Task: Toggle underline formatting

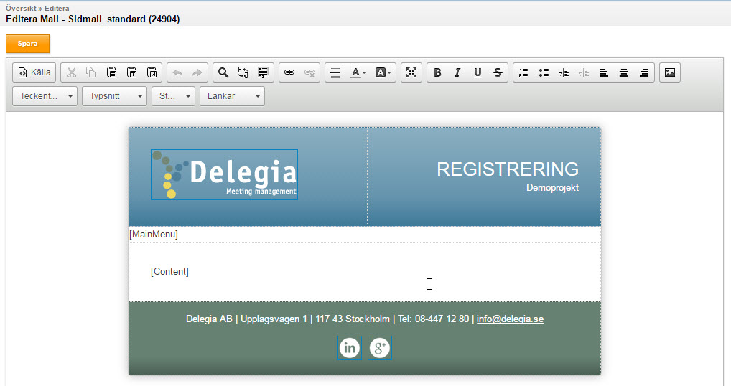Action: (478, 72)
